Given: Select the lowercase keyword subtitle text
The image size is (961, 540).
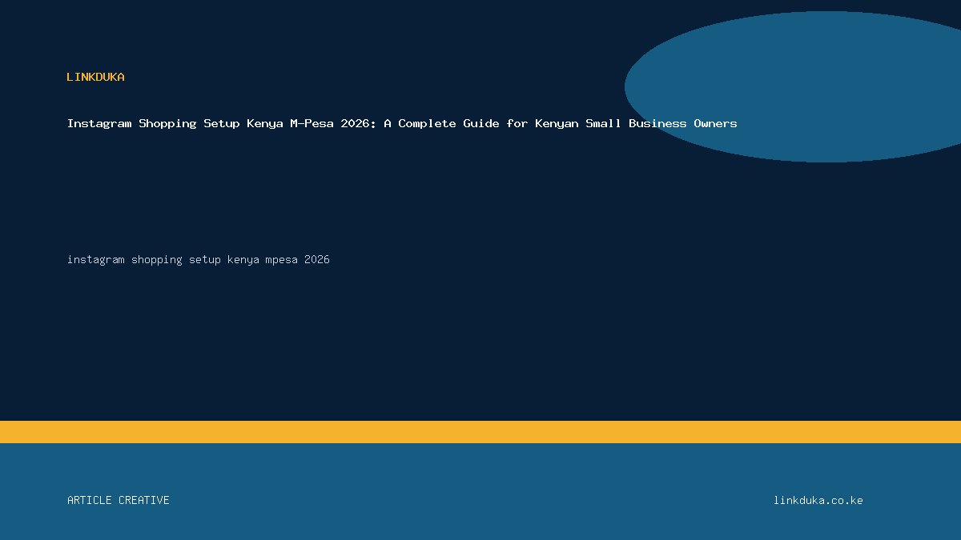Looking at the screenshot, I should tap(199, 260).
